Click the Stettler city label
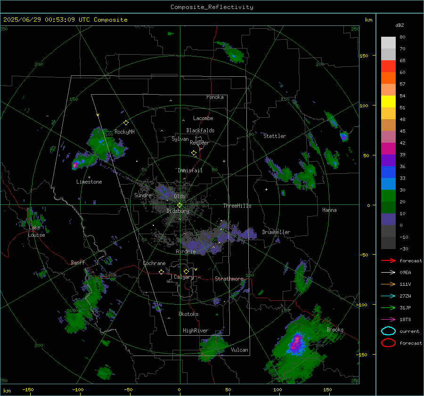The image size is (424, 396). [275, 136]
